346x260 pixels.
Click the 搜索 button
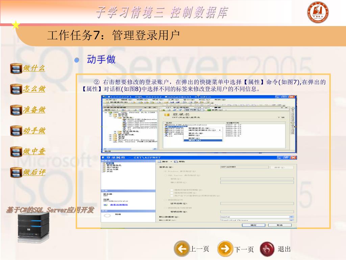(x=282, y=167)
